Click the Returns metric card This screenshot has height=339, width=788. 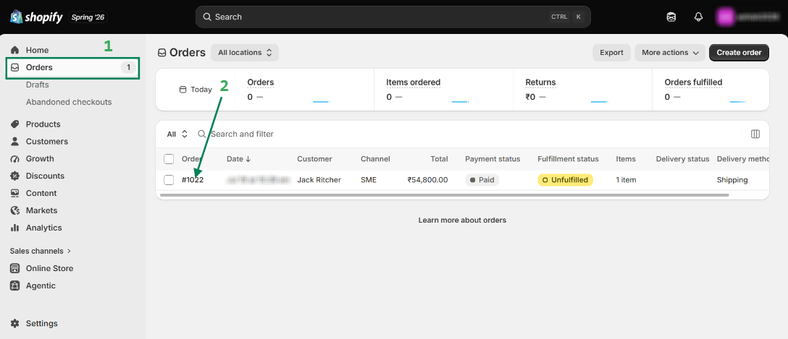coord(582,90)
